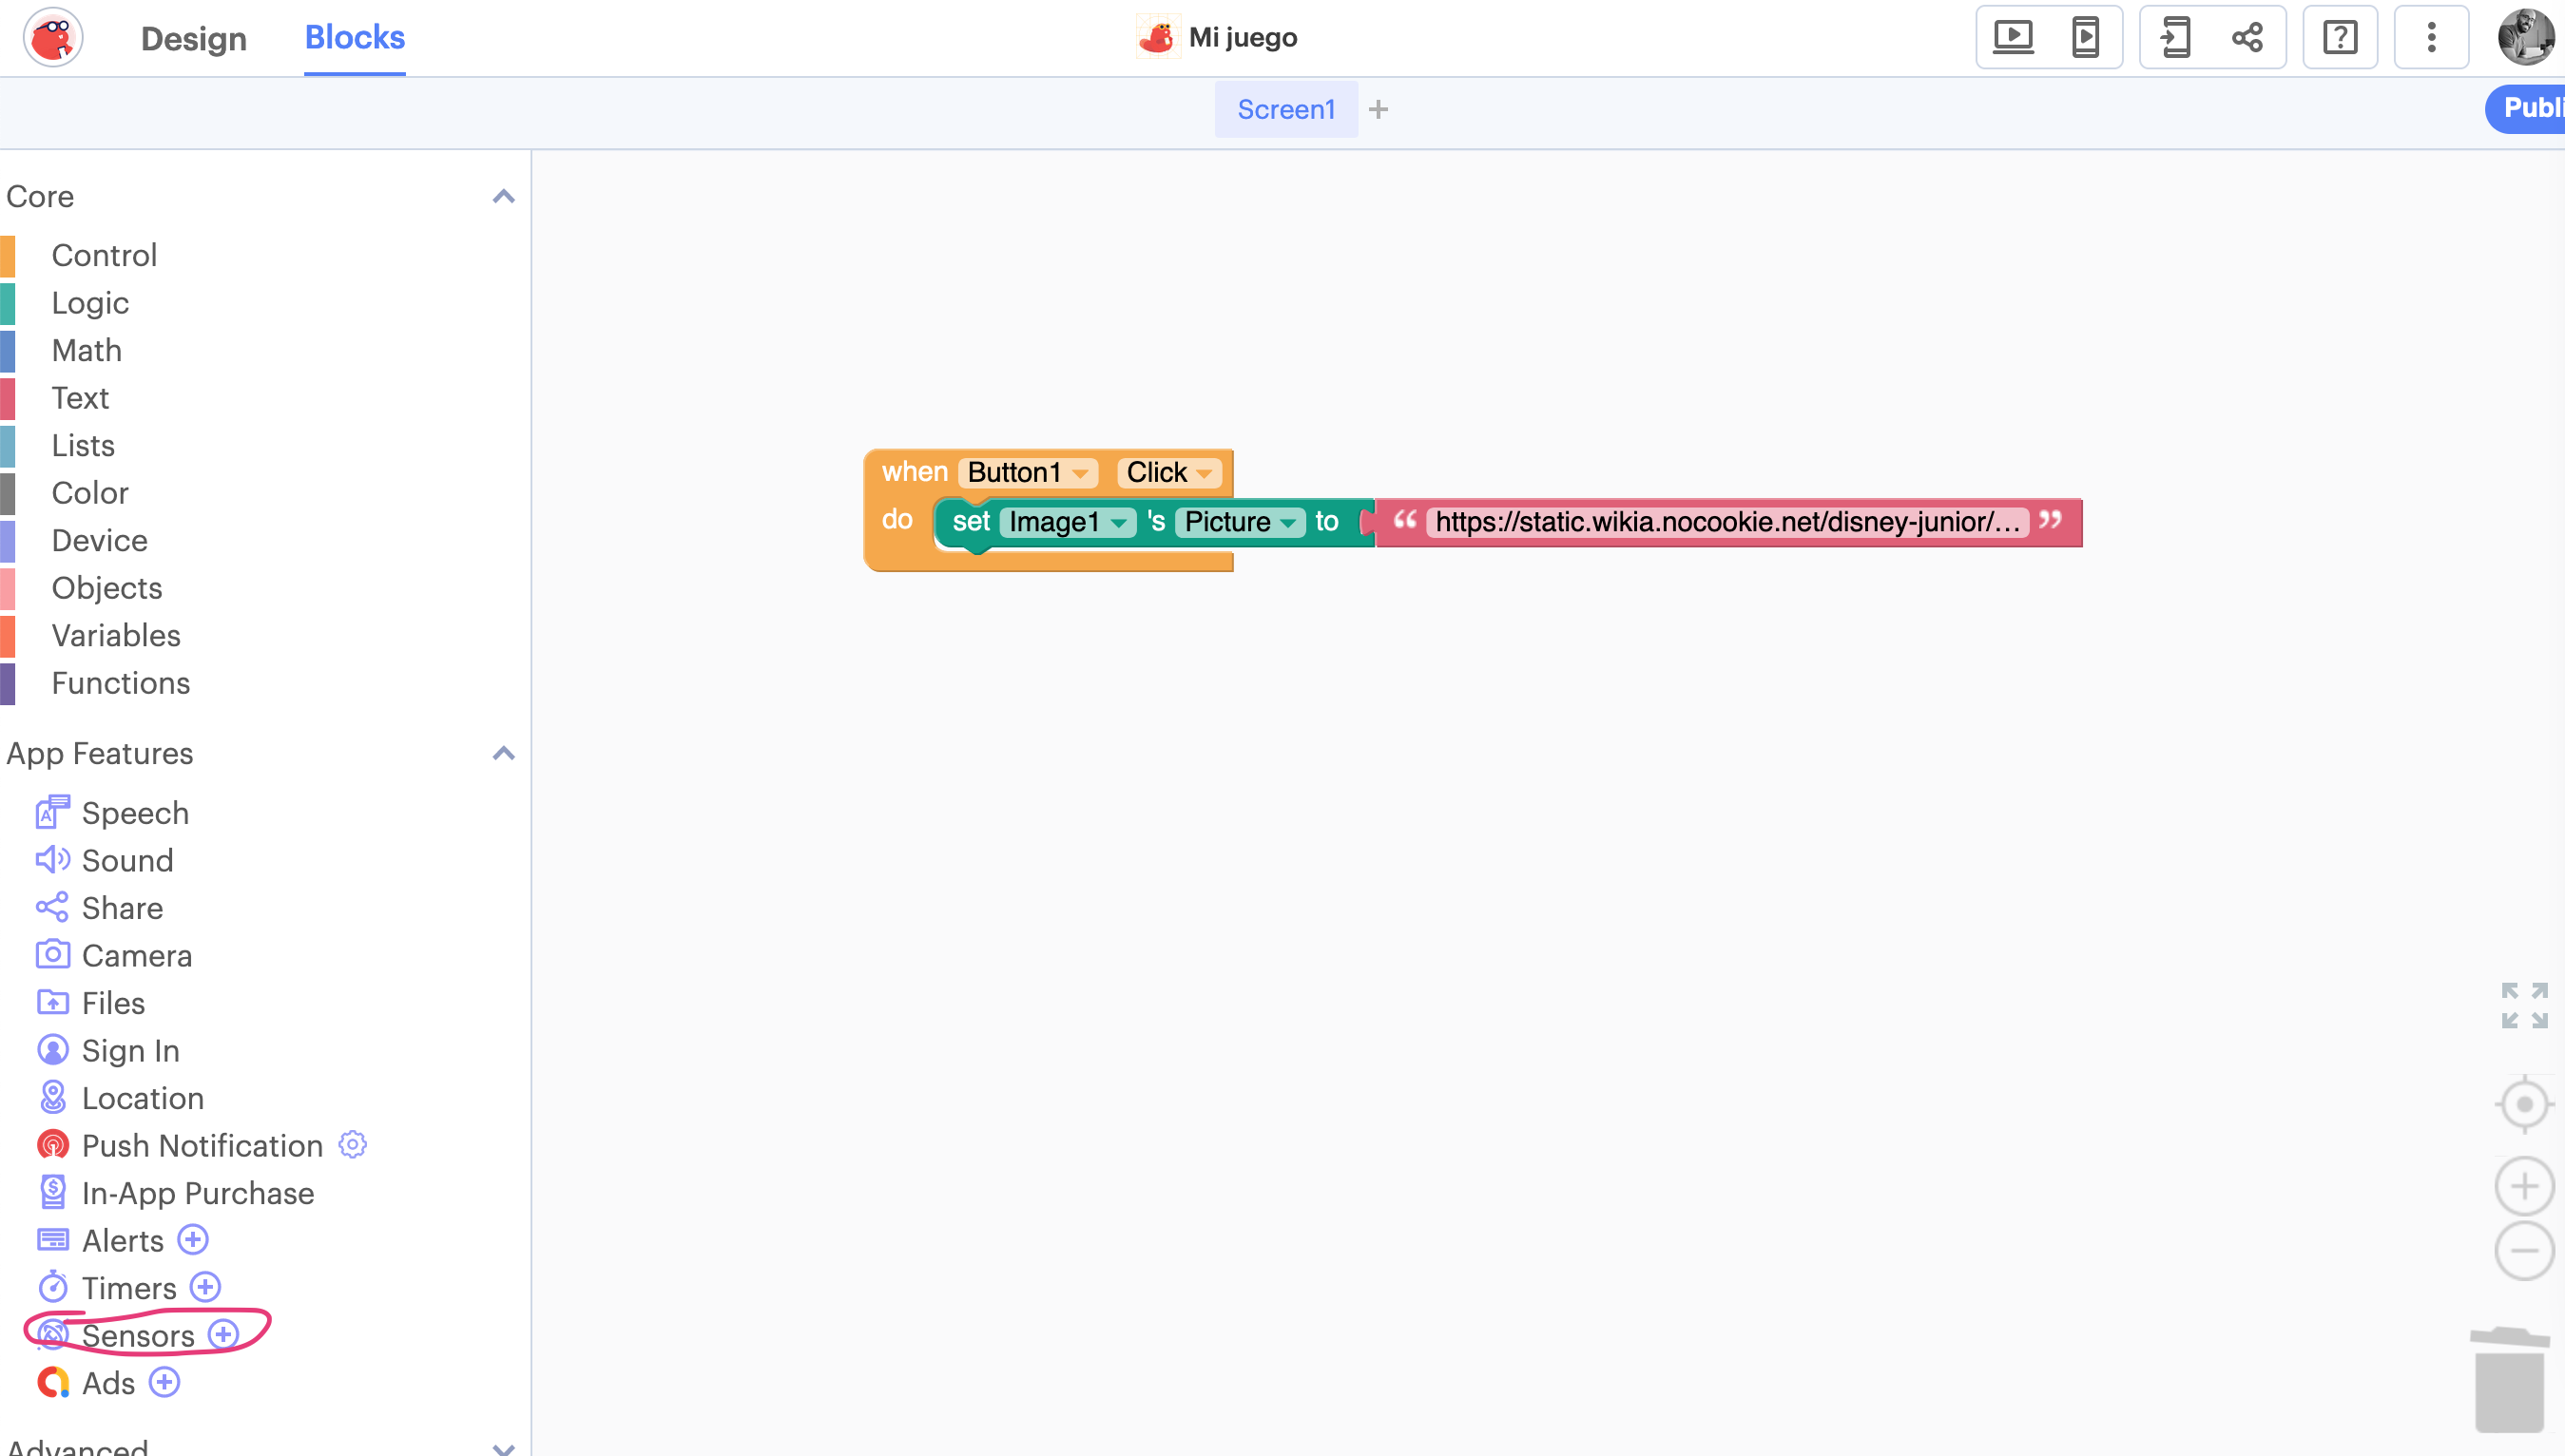Click Push Notification settings gear

[352, 1144]
